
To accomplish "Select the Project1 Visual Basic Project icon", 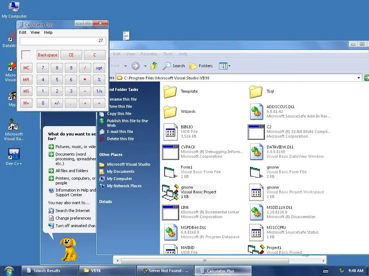I will [256, 249].
